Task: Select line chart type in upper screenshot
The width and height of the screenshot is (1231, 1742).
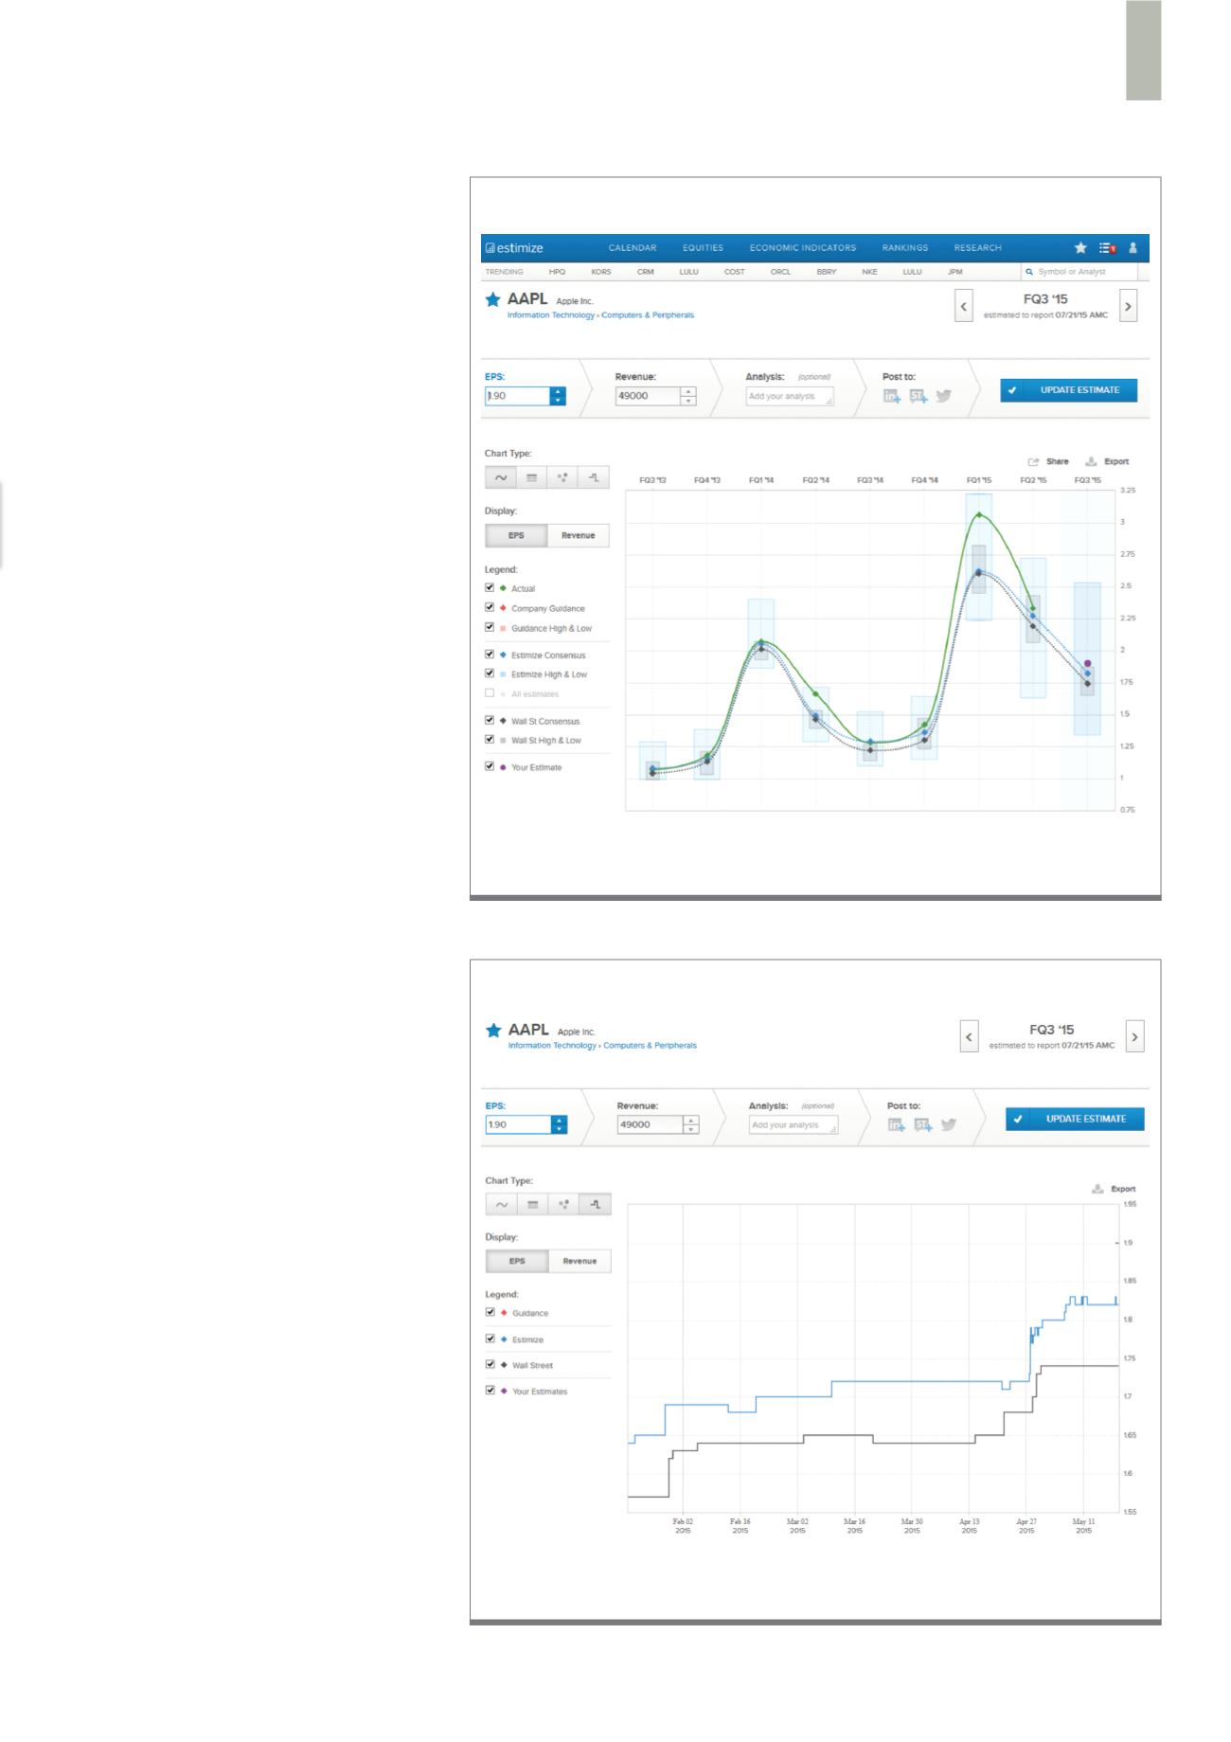Action: coord(501,477)
